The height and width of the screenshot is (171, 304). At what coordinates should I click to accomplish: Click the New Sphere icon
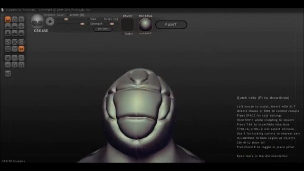tap(8, 58)
